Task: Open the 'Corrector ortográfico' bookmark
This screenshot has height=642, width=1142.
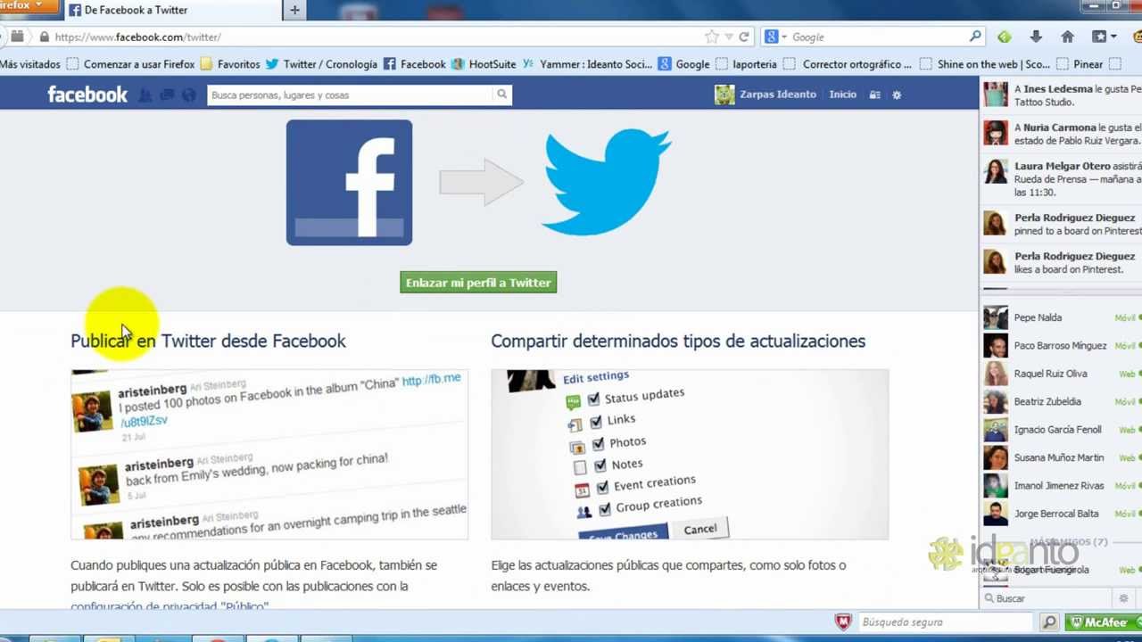Action: tap(848, 64)
